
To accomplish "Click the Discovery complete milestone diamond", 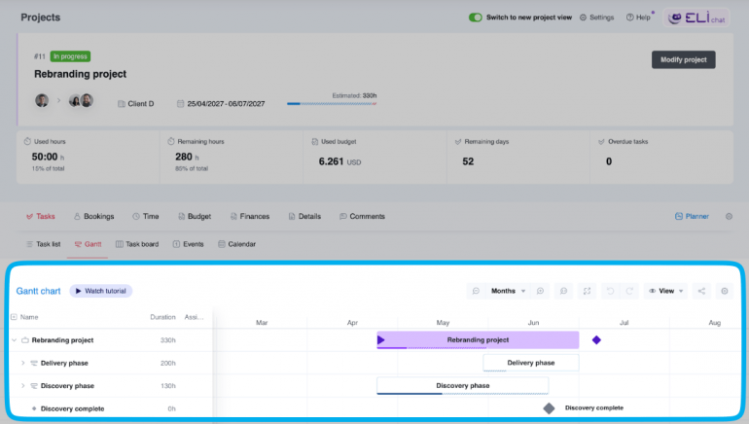I will pos(549,408).
